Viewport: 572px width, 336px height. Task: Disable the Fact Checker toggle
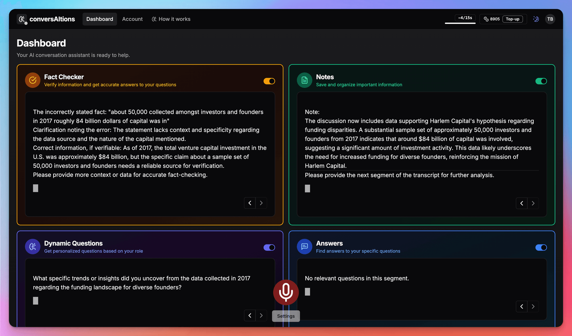point(269,81)
